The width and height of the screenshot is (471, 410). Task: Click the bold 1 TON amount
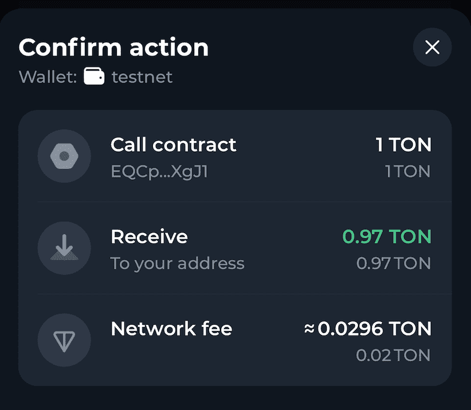(403, 144)
